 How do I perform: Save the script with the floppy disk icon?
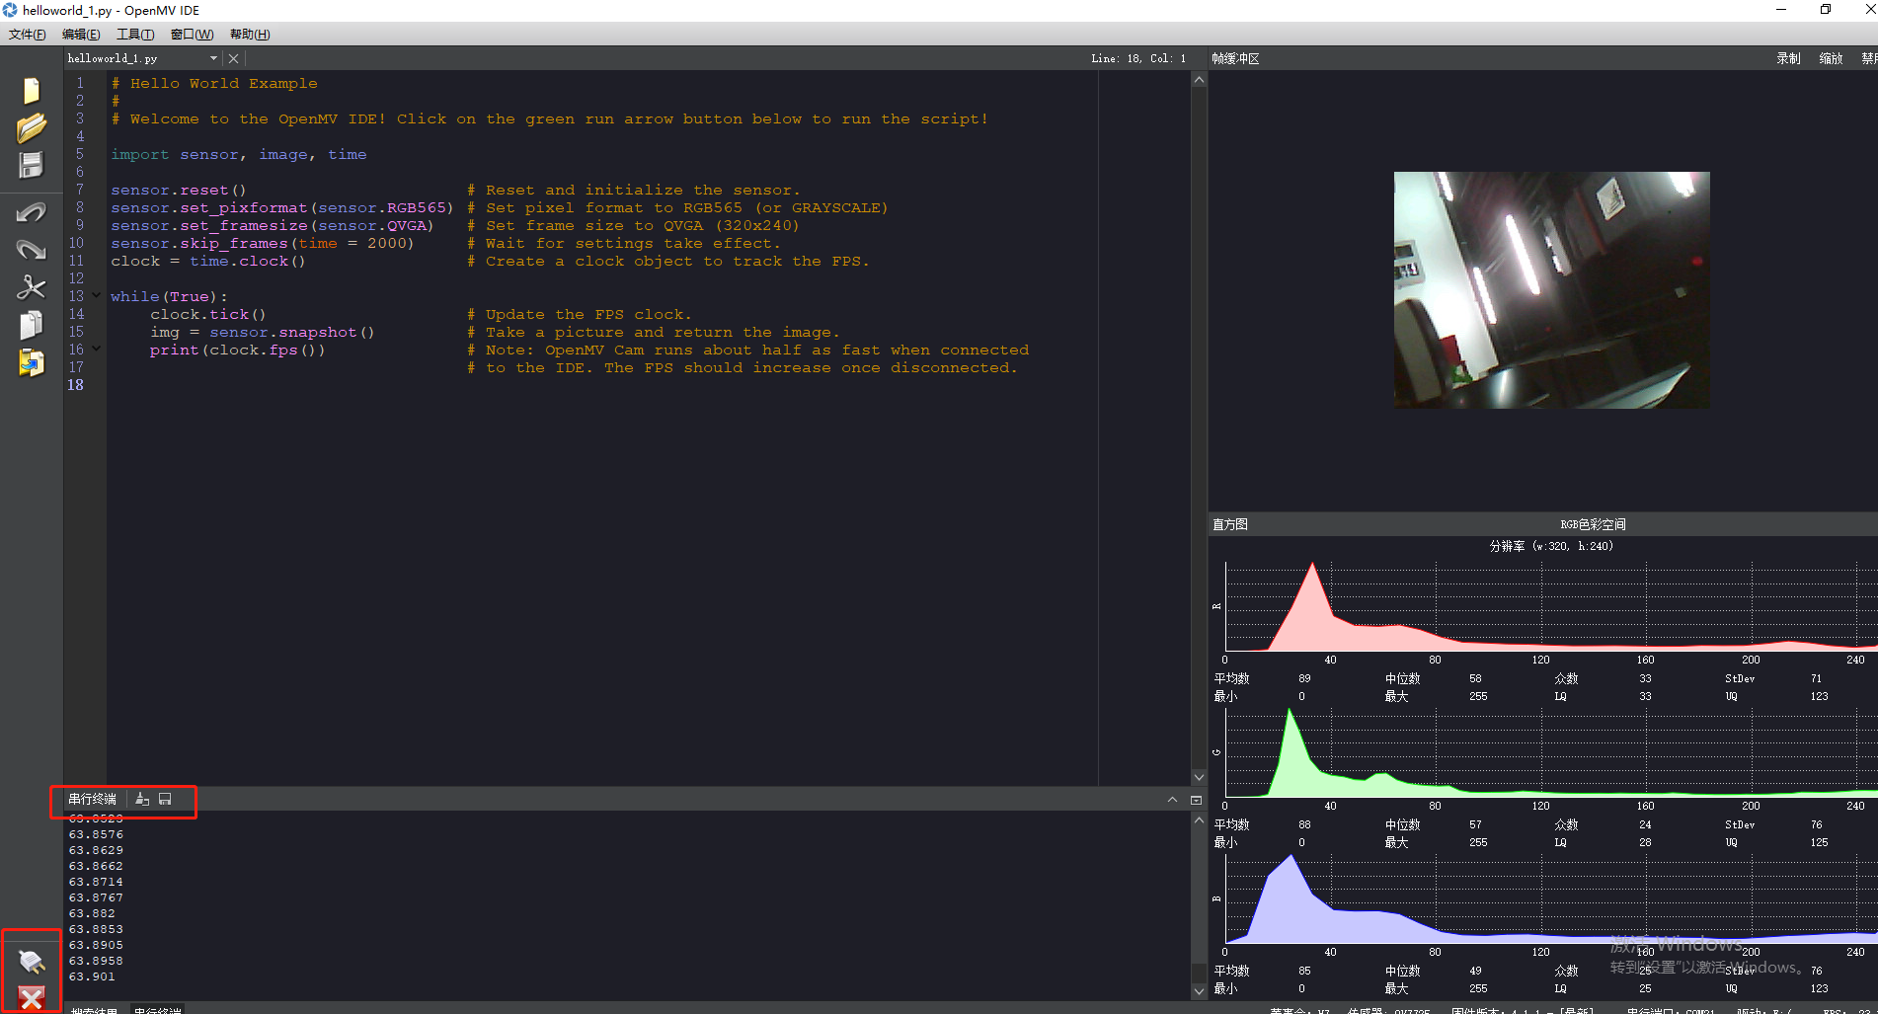coord(32,165)
